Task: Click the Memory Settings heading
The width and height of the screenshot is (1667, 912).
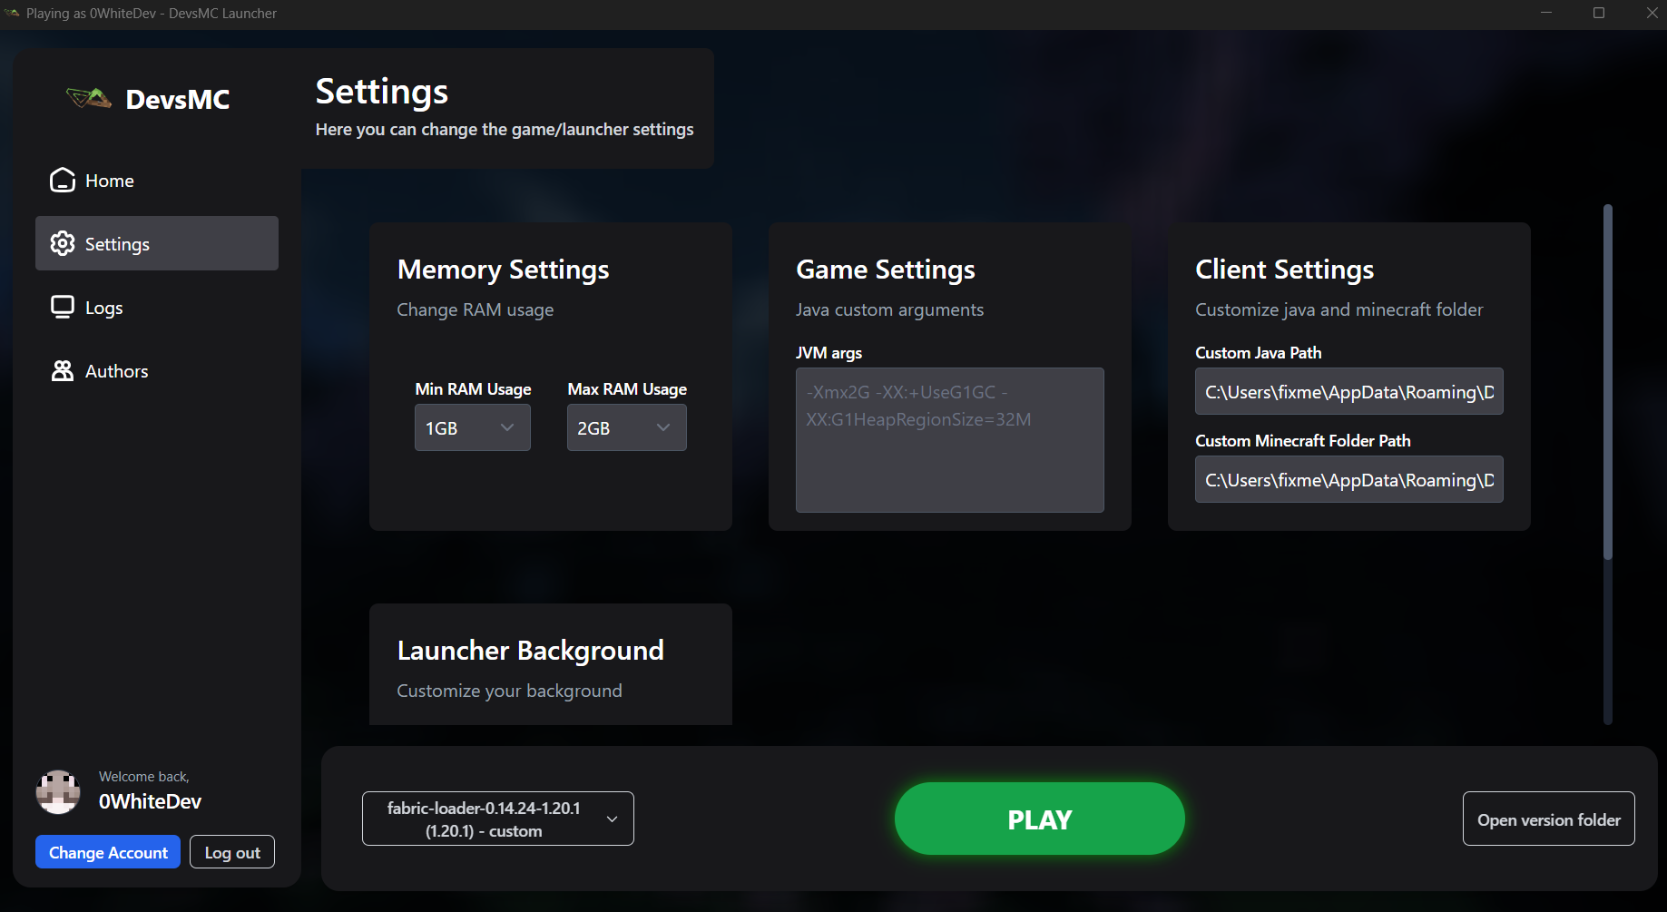Action: click(x=504, y=270)
